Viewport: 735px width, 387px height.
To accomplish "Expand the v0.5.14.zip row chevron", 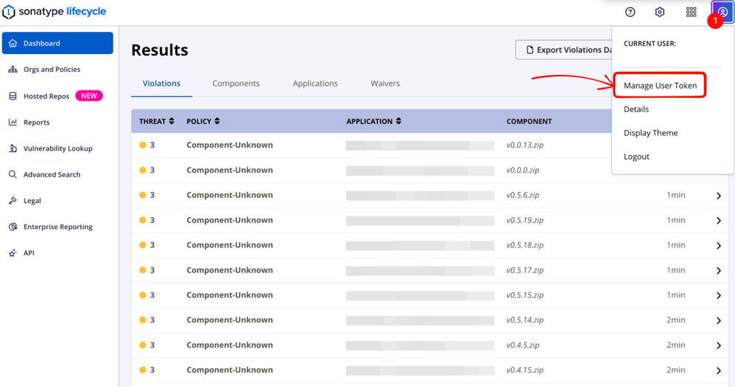I will click(x=719, y=320).
